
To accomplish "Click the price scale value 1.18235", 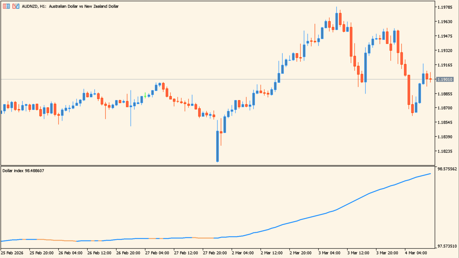I will (x=445, y=151).
